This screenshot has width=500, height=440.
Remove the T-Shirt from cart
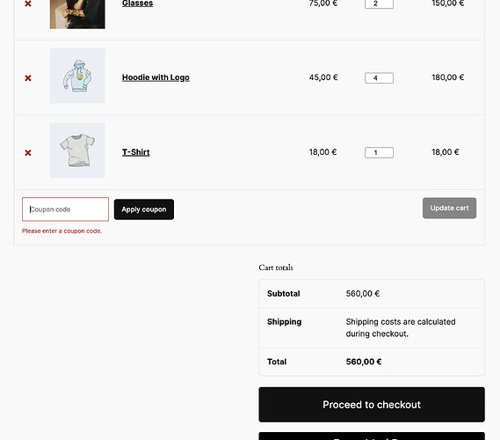pos(28,152)
